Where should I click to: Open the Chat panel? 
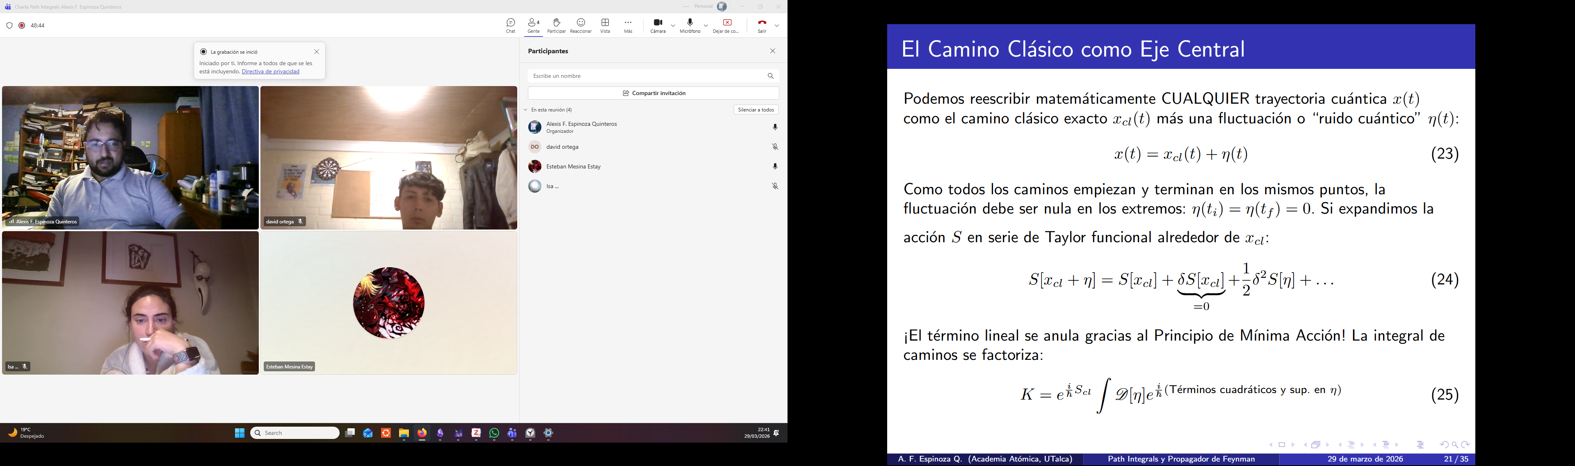click(x=511, y=25)
